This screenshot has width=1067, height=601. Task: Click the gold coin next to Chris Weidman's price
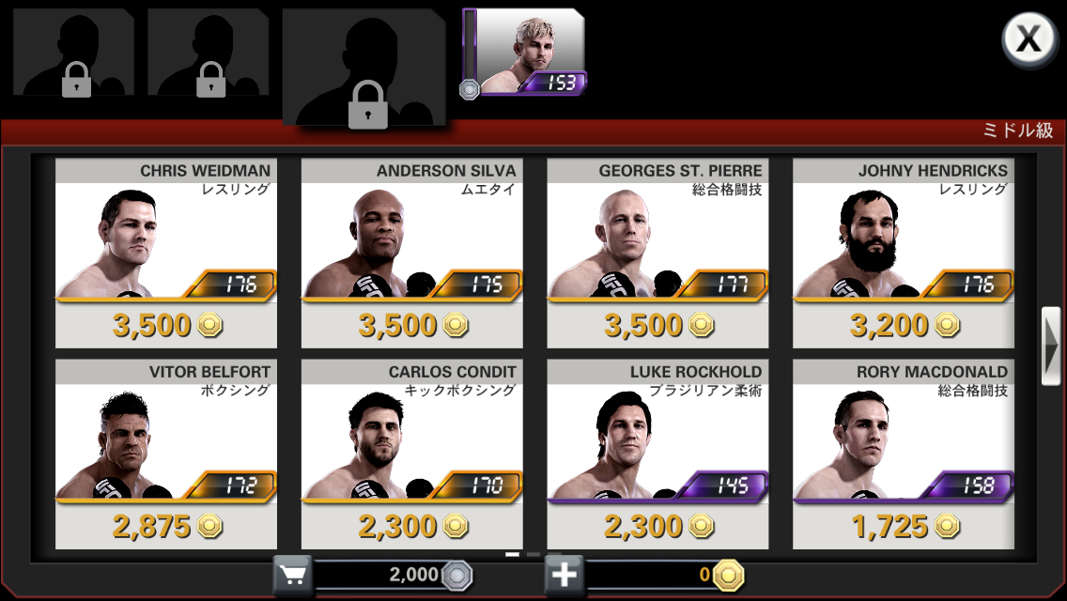point(209,325)
